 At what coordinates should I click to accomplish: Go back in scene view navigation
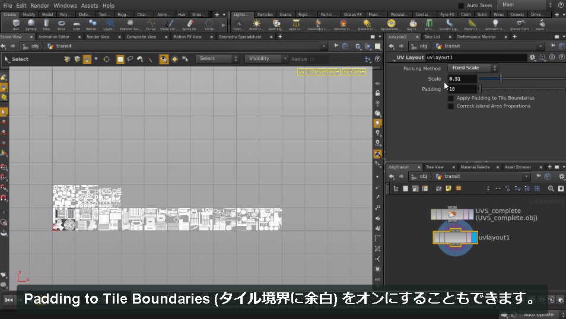(x=3, y=46)
